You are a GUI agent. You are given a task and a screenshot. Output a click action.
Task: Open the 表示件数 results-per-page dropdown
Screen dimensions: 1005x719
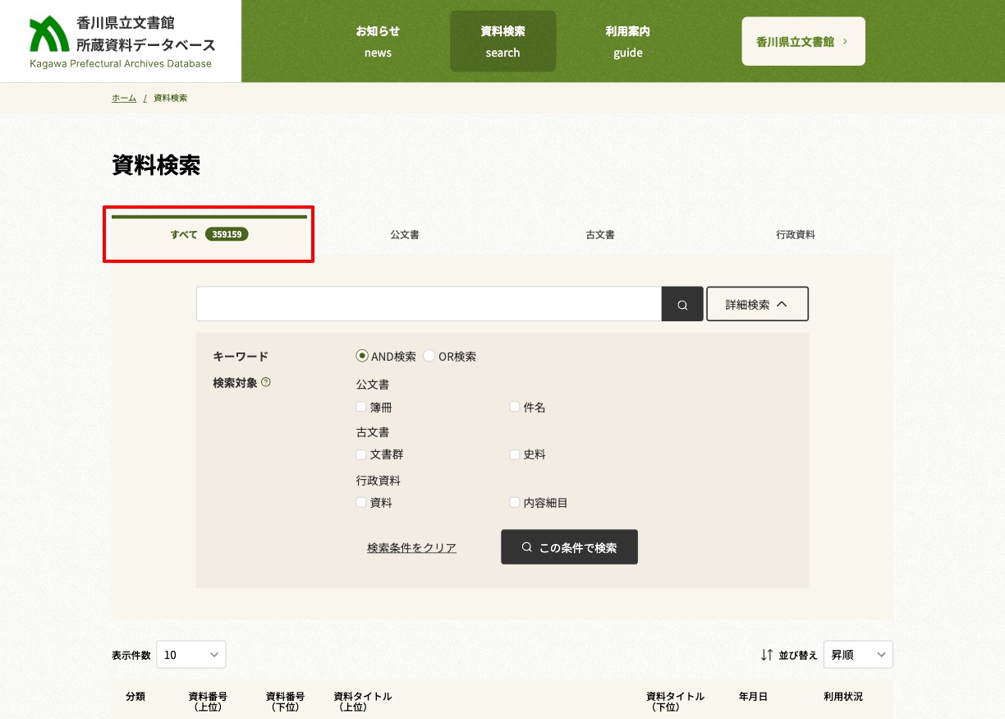(190, 654)
